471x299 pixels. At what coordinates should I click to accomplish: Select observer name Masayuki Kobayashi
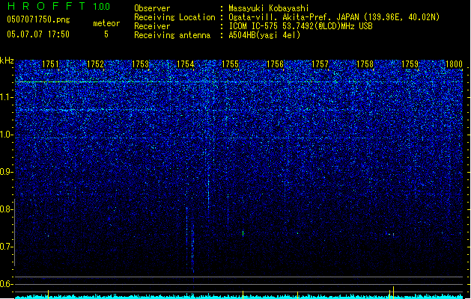[269, 8]
